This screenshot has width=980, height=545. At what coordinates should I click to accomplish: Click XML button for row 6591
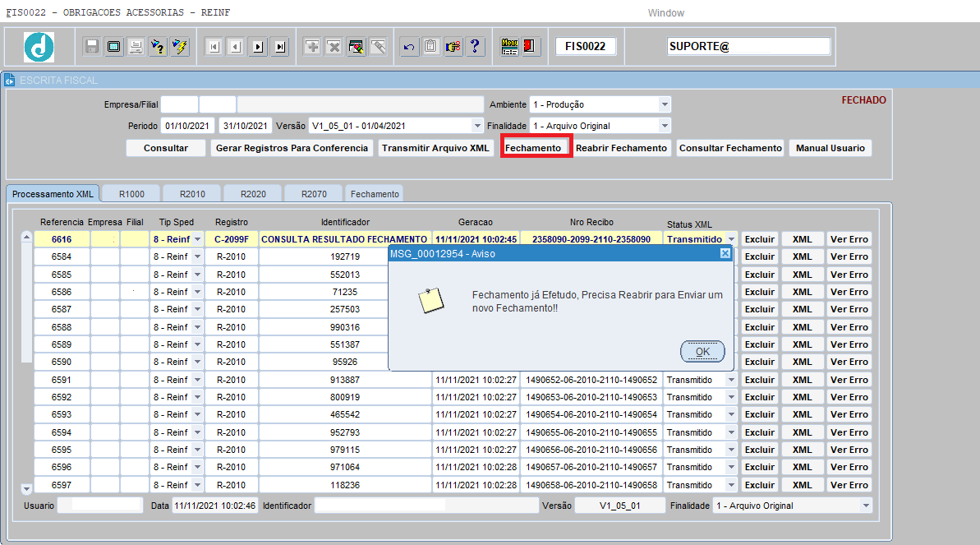click(x=803, y=380)
